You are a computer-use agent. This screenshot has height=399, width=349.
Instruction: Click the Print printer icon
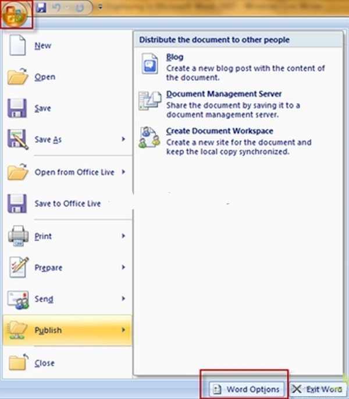pyautogui.click(x=18, y=236)
